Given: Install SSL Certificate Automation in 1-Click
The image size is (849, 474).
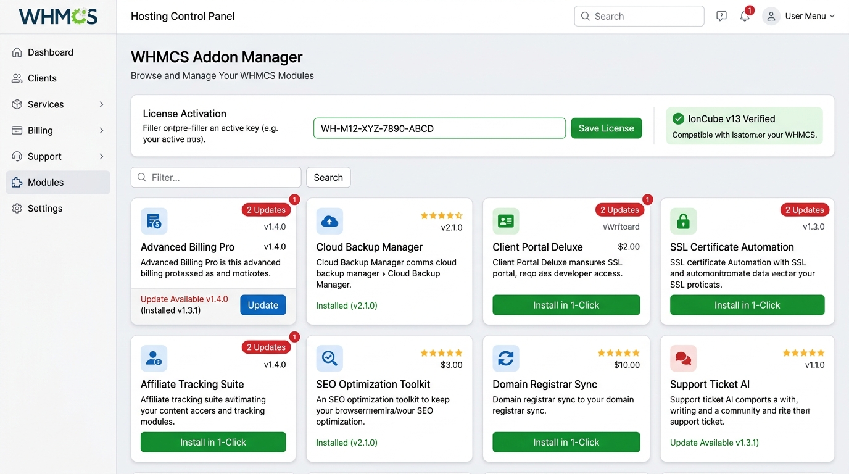Looking at the screenshot, I should pos(747,305).
